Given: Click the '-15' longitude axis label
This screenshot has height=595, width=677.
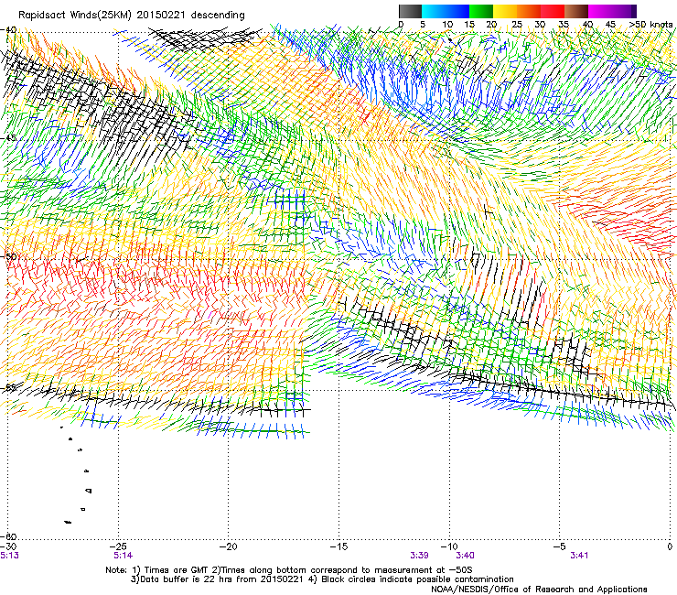Looking at the screenshot, I should [x=338, y=547].
